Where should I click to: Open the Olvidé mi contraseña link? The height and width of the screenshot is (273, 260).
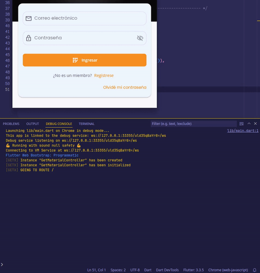coord(125,88)
